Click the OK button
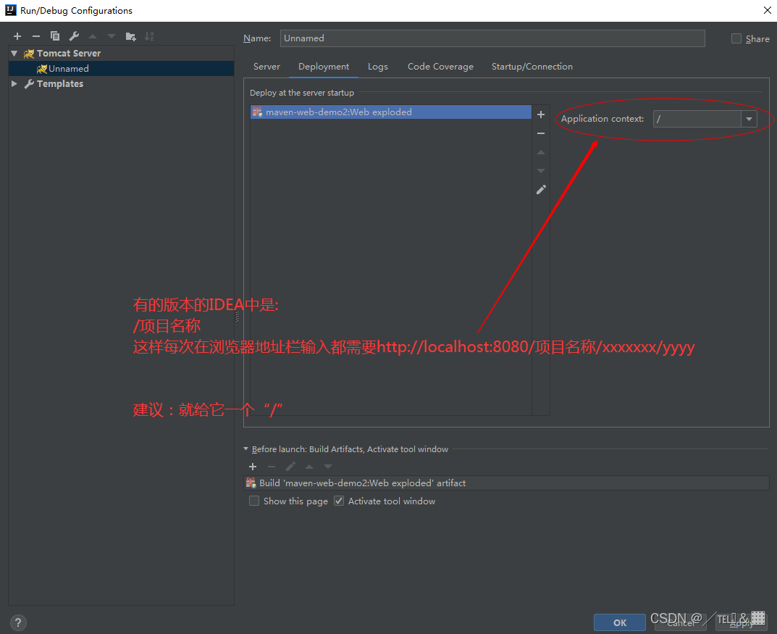Screen dimensions: 777x634 pyautogui.click(x=619, y=622)
